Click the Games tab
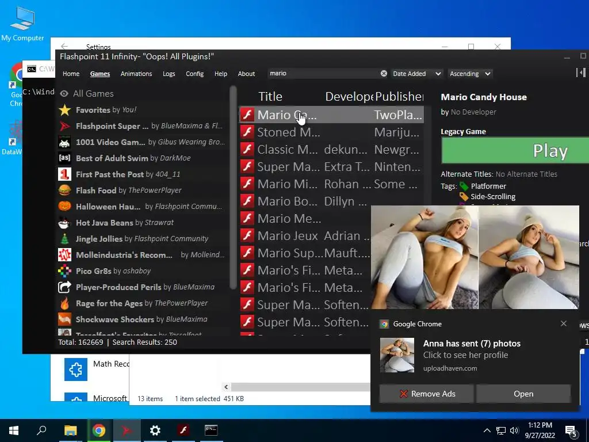 [100, 74]
